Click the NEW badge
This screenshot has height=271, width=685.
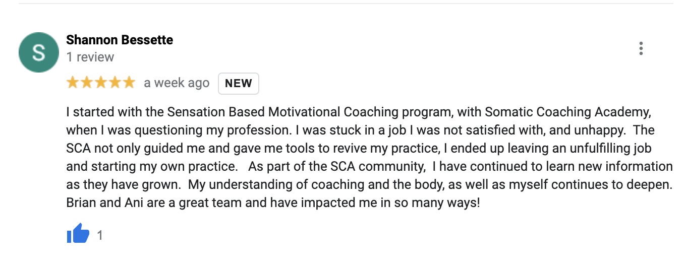coord(238,84)
